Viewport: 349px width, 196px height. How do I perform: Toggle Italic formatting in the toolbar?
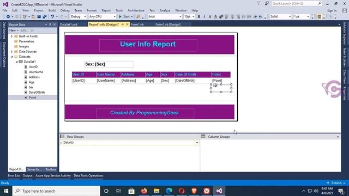click(x=204, y=17)
